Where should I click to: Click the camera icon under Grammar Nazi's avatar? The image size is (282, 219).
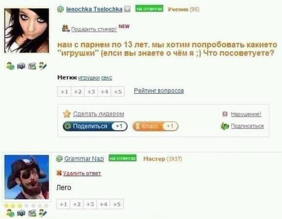point(21,213)
